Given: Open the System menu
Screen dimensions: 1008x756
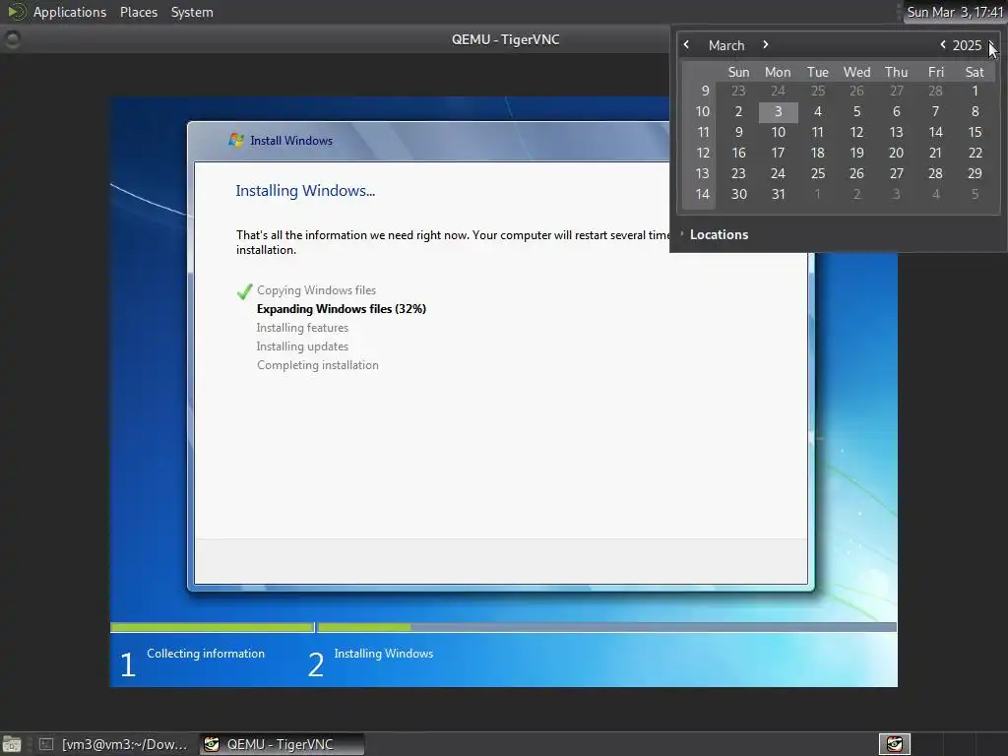Looking at the screenshot, I should (192, 12).
